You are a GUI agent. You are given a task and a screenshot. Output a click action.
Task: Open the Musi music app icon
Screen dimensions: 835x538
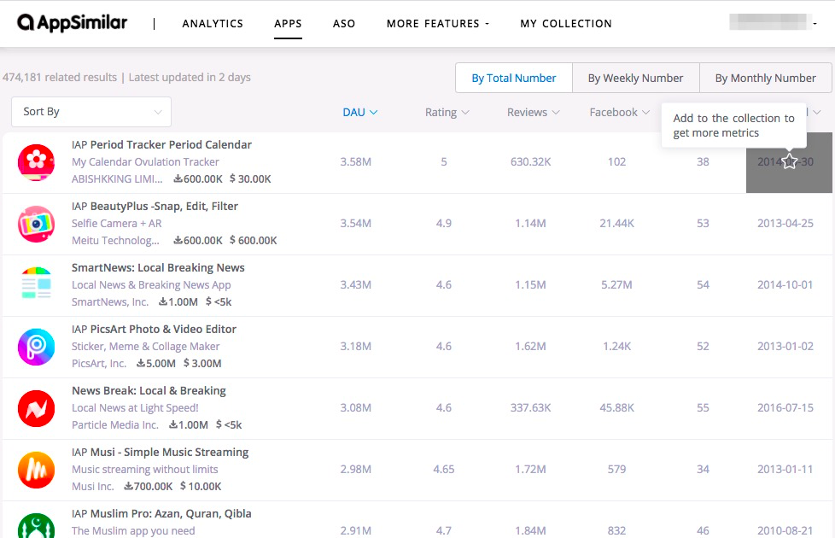36,470
